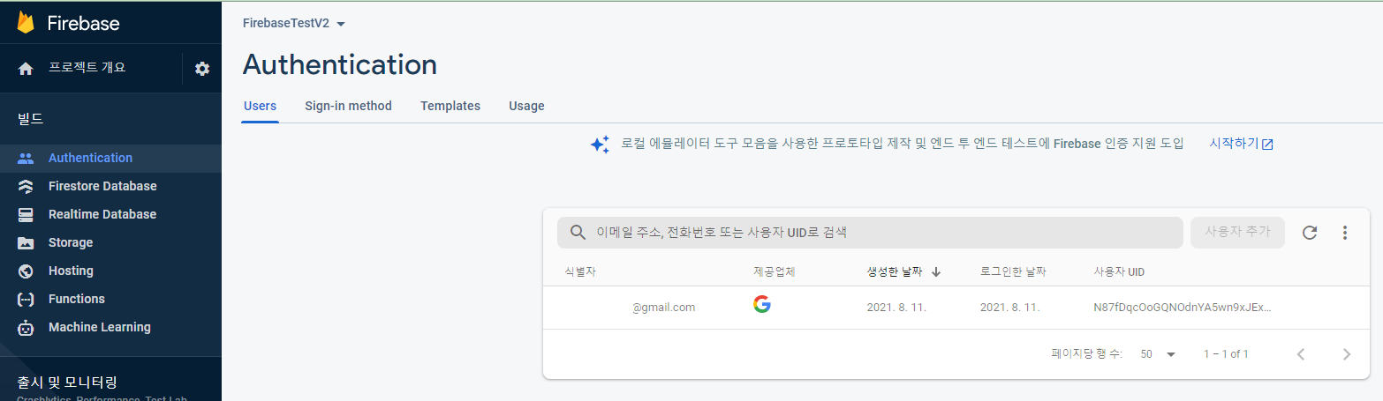
Task: Click the search magnifier icon
Action: (x=578, y=233)
